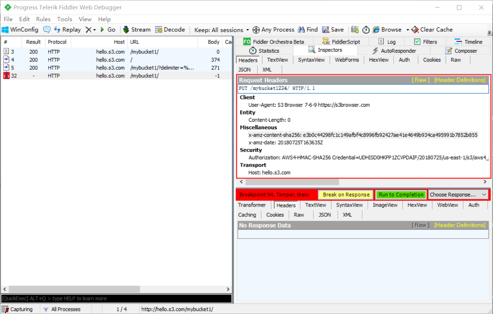Click the comment speech bubble icon
493x314 pixels.
click(47, 30)
